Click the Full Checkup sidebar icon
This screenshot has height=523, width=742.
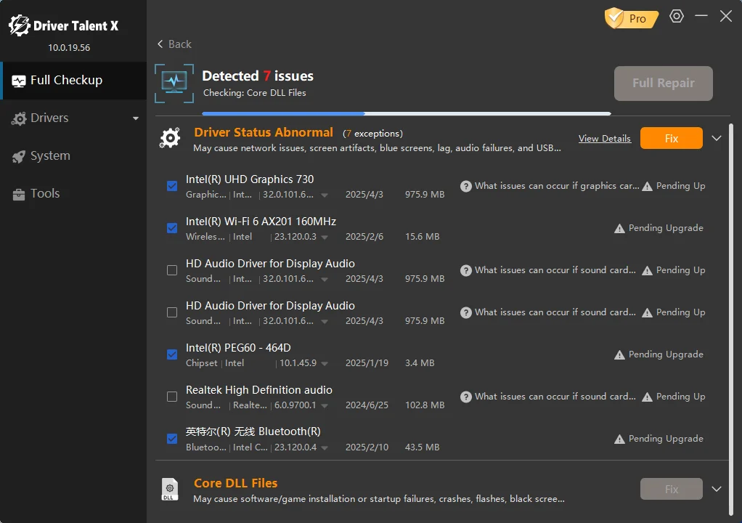[x=19, y=81]
